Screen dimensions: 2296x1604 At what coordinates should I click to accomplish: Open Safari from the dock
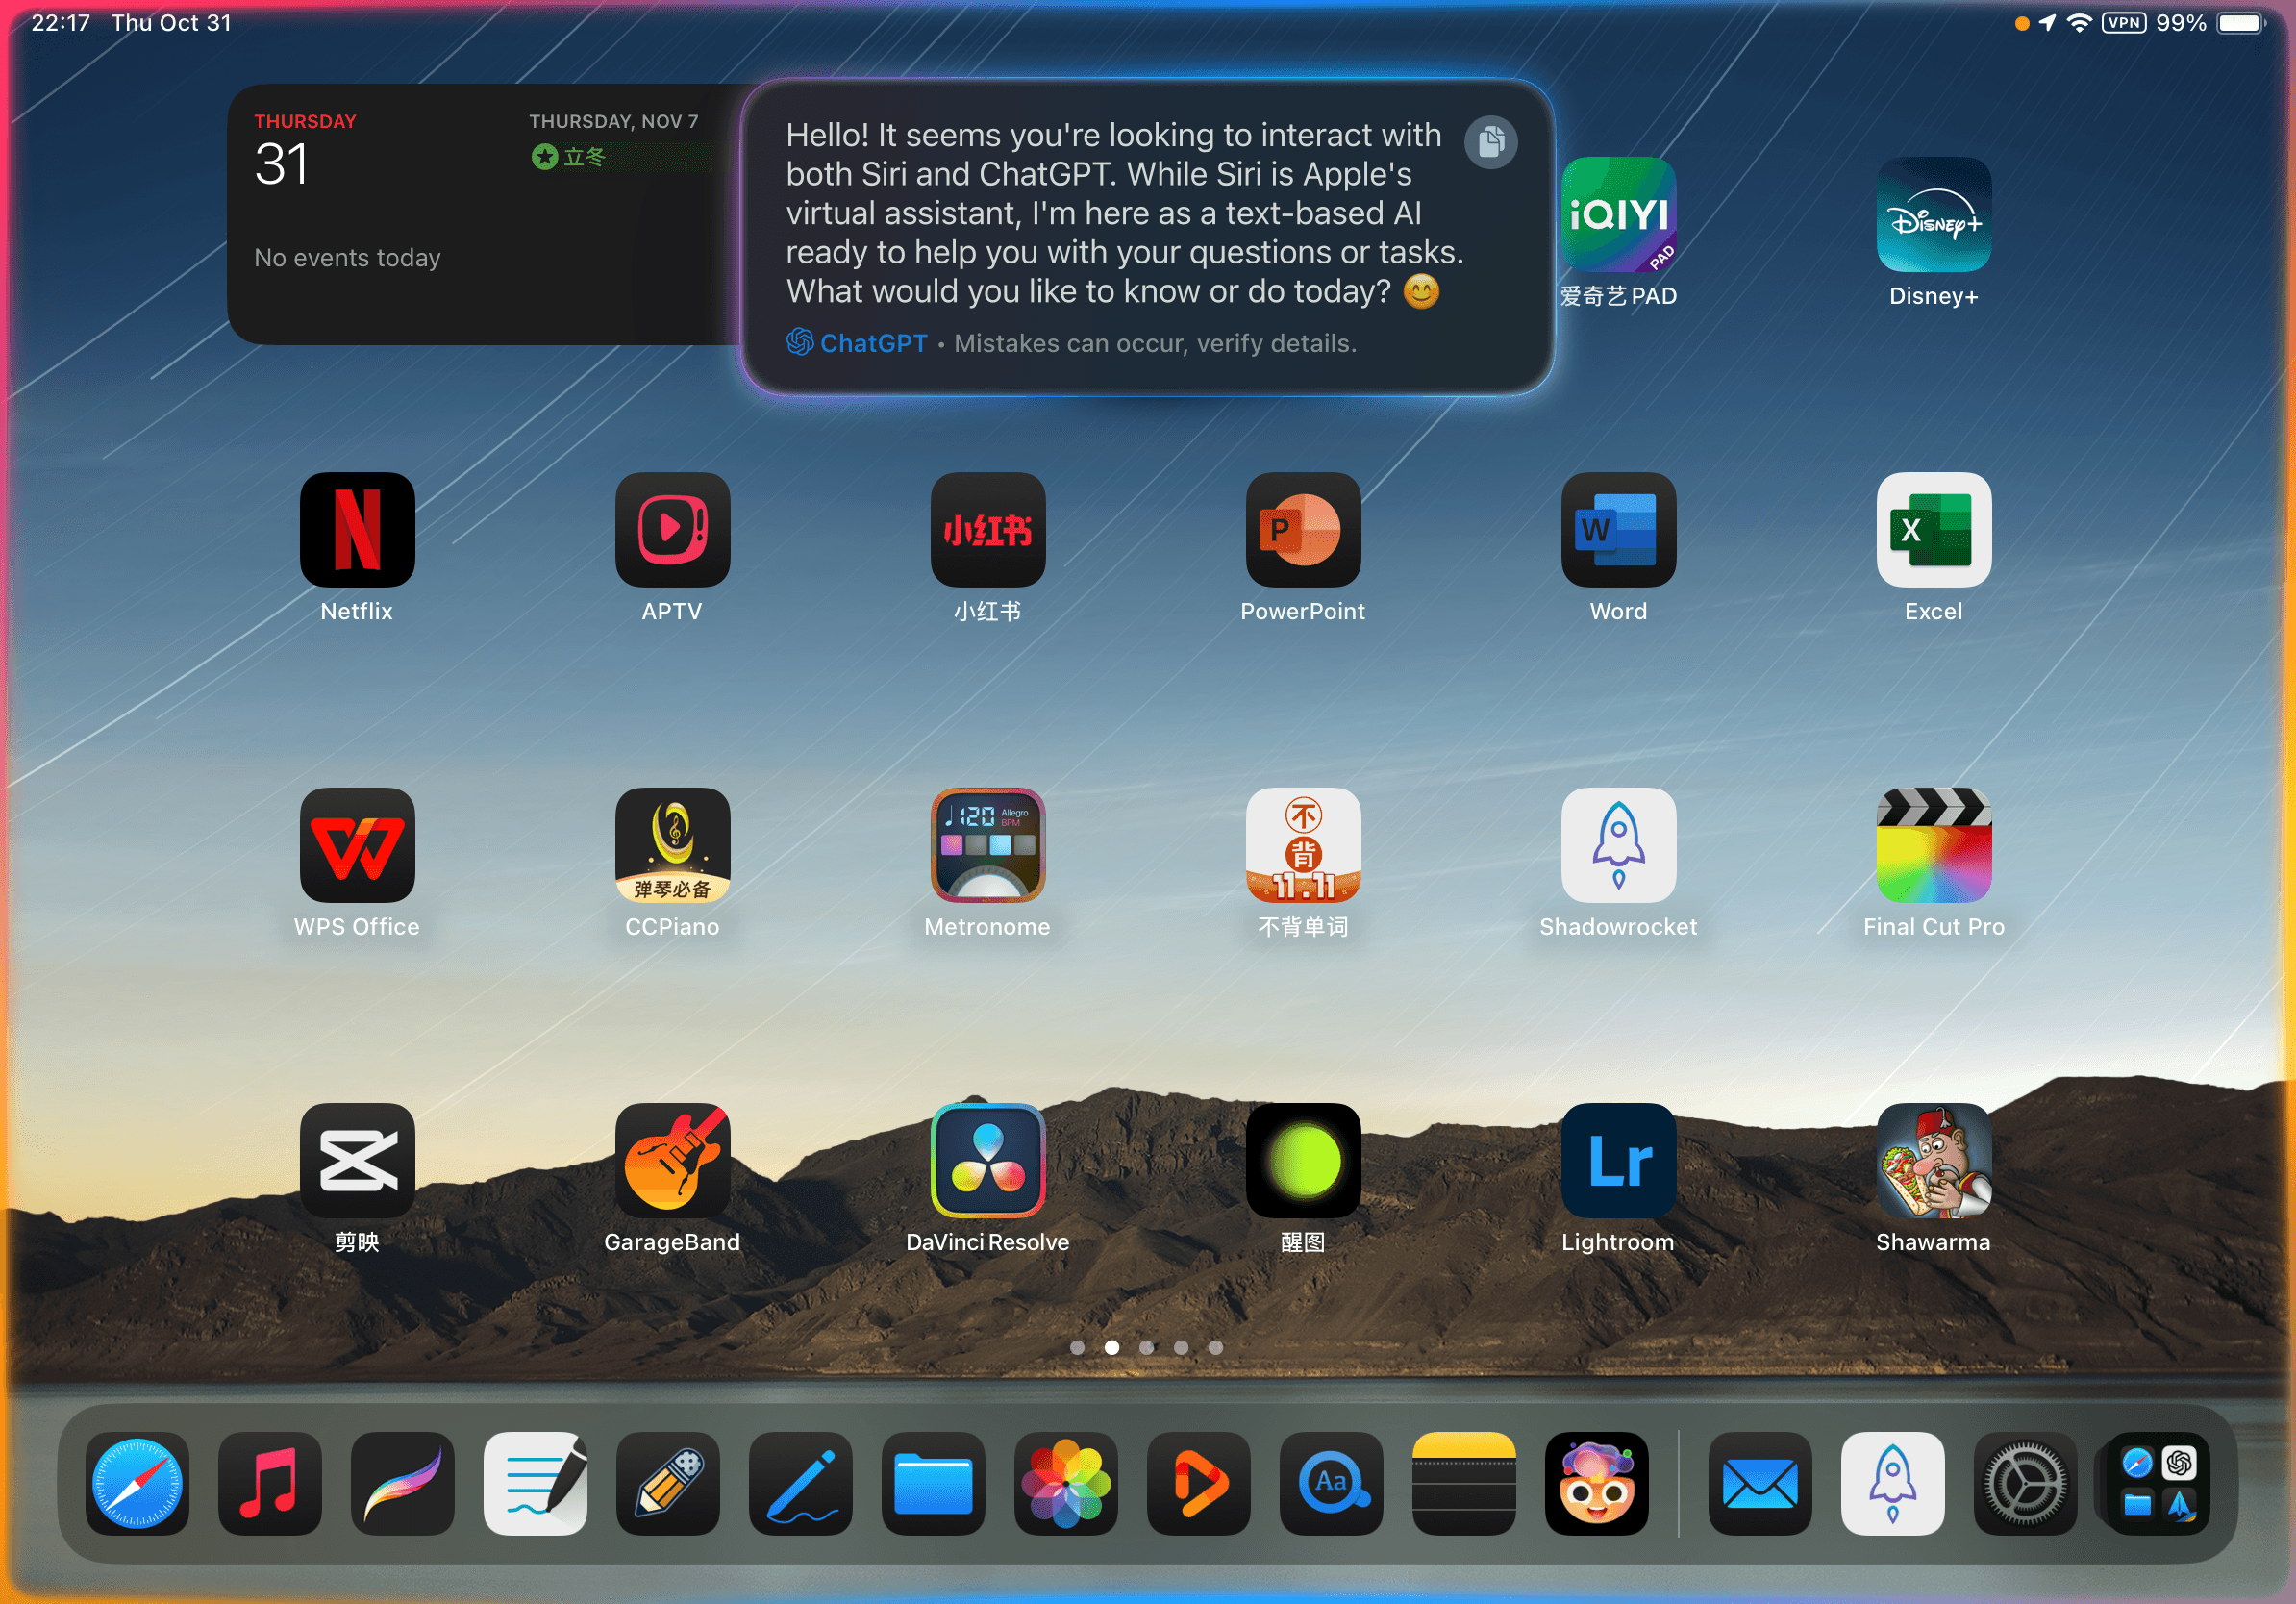[x=137, y=1483]
